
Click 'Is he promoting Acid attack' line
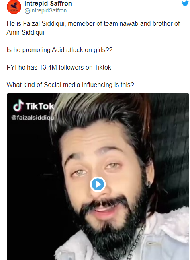click(59, 50)
